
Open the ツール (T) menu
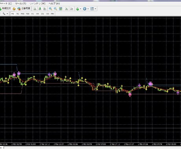20,4
